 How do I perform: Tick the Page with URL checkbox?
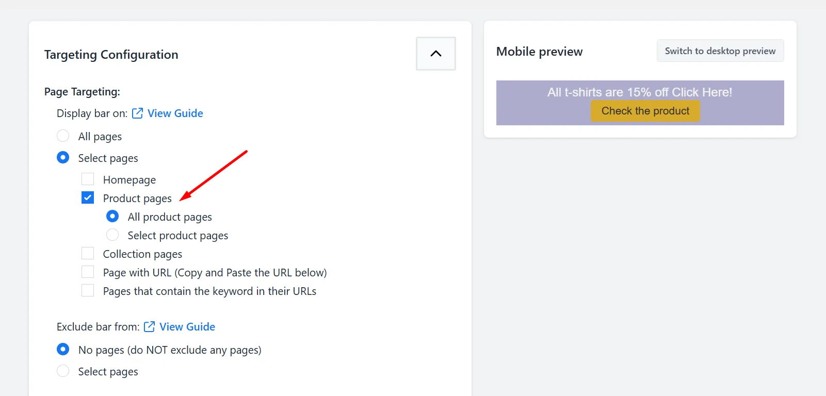(88, 272)
